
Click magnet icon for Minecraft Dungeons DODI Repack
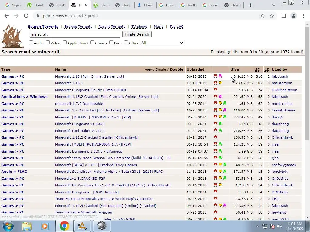pyautogui.click(x=216, y=192)
